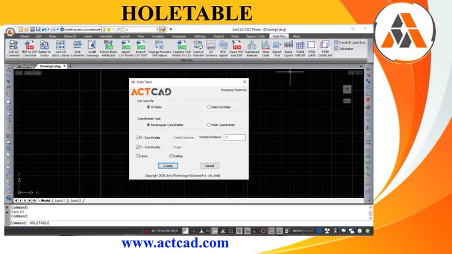Toggle Y - Coordinates checkbox
452x254 pixels.
point(138,147)
